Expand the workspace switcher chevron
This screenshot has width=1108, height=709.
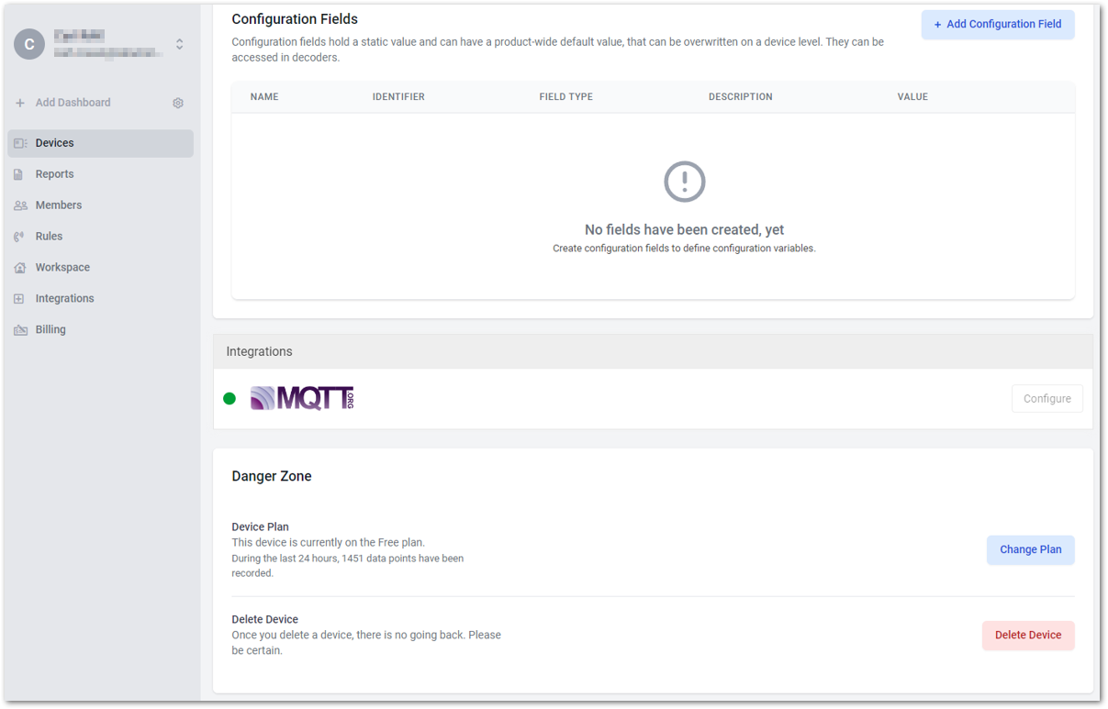pos(180,44)
